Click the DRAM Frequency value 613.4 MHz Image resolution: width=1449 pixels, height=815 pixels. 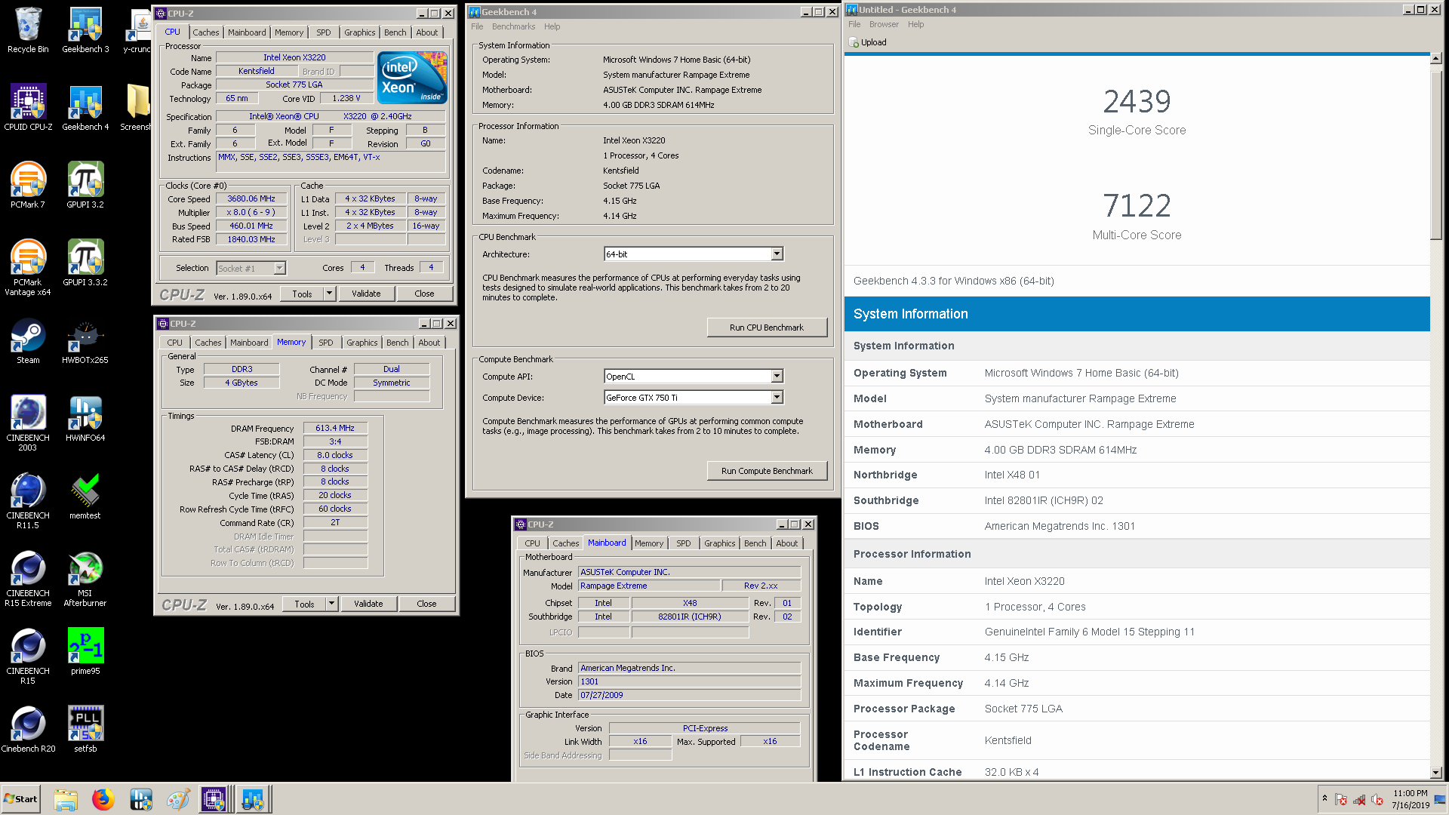(335, 428)
